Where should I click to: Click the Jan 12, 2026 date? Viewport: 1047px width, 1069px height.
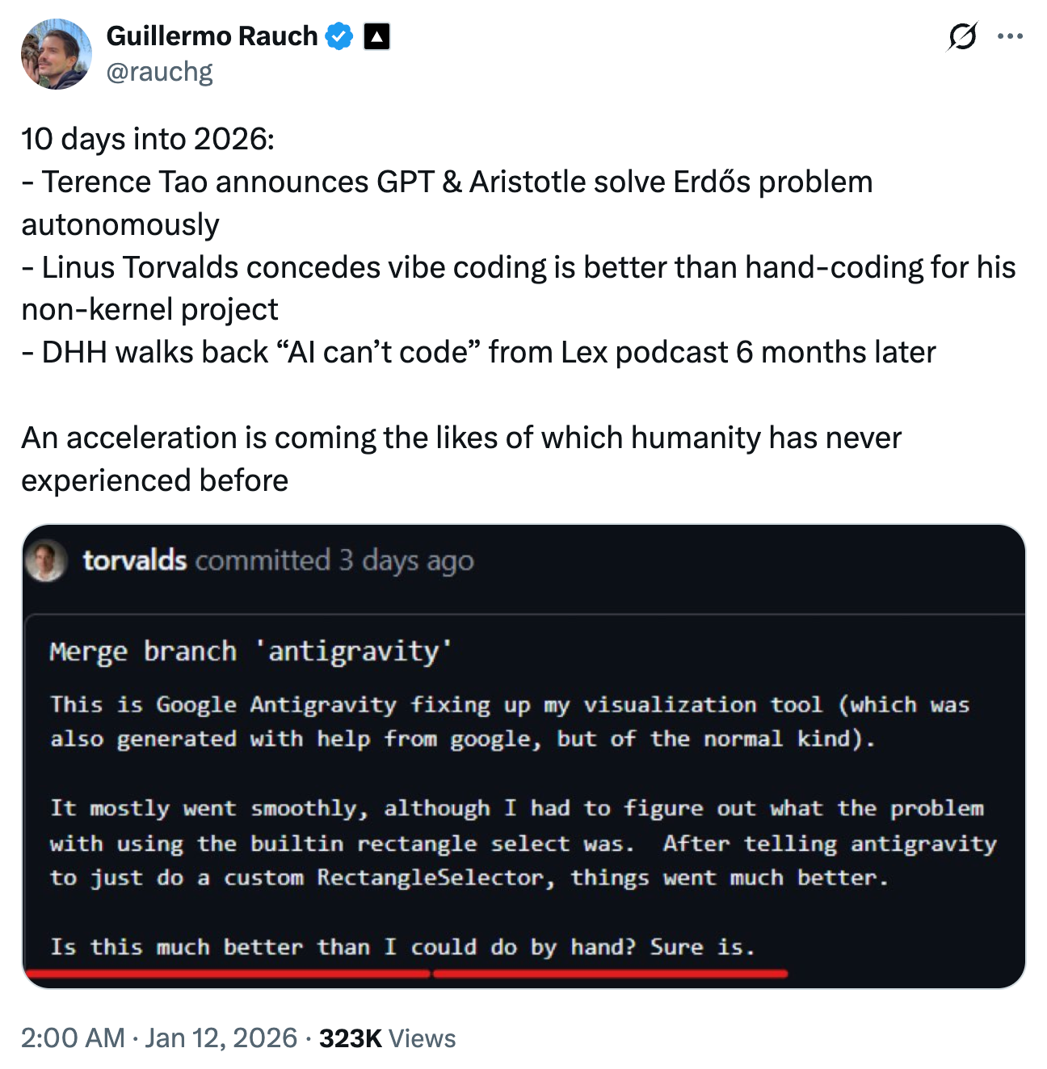221,1038
